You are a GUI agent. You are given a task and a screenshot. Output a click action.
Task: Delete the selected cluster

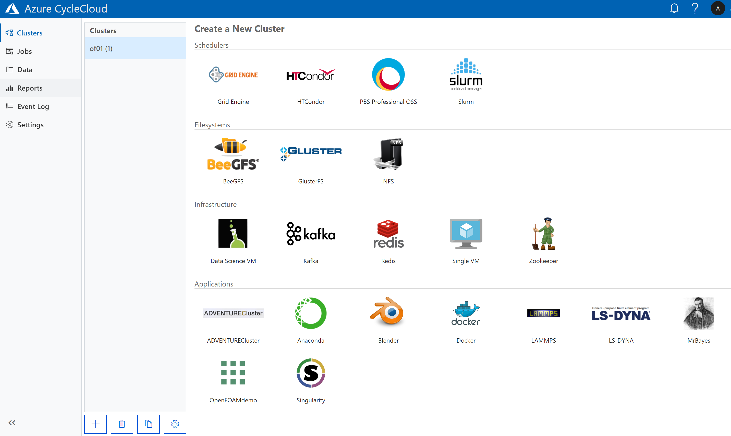pos(122,424)
